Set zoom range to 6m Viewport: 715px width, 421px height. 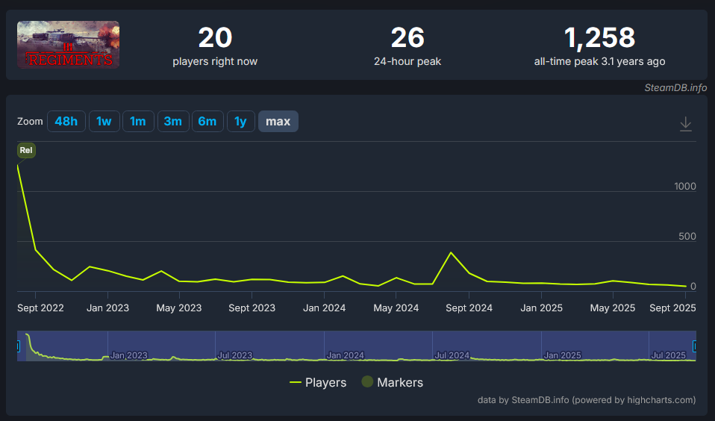pyautogui.click(x=207, y=122)
